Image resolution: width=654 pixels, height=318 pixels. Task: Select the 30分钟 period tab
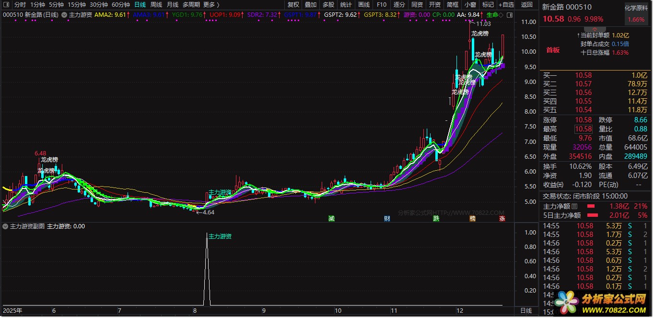99,4
